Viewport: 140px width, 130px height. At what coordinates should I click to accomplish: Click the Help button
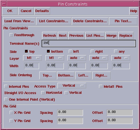tap(134, 11)
